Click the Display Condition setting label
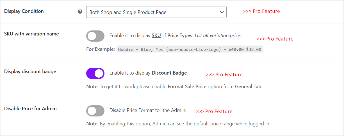The image size is (344, 136). pos(24,11)
